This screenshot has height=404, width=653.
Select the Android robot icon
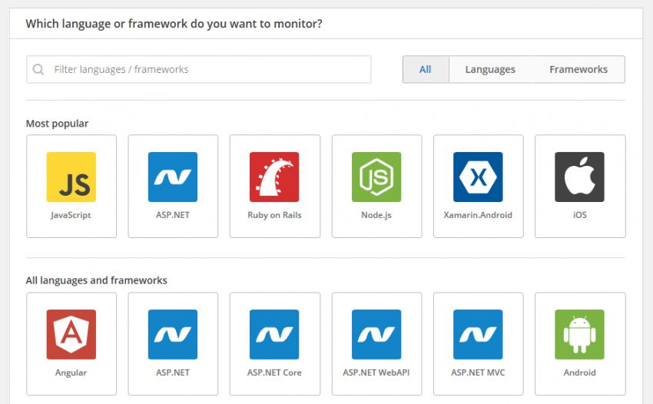580,334
